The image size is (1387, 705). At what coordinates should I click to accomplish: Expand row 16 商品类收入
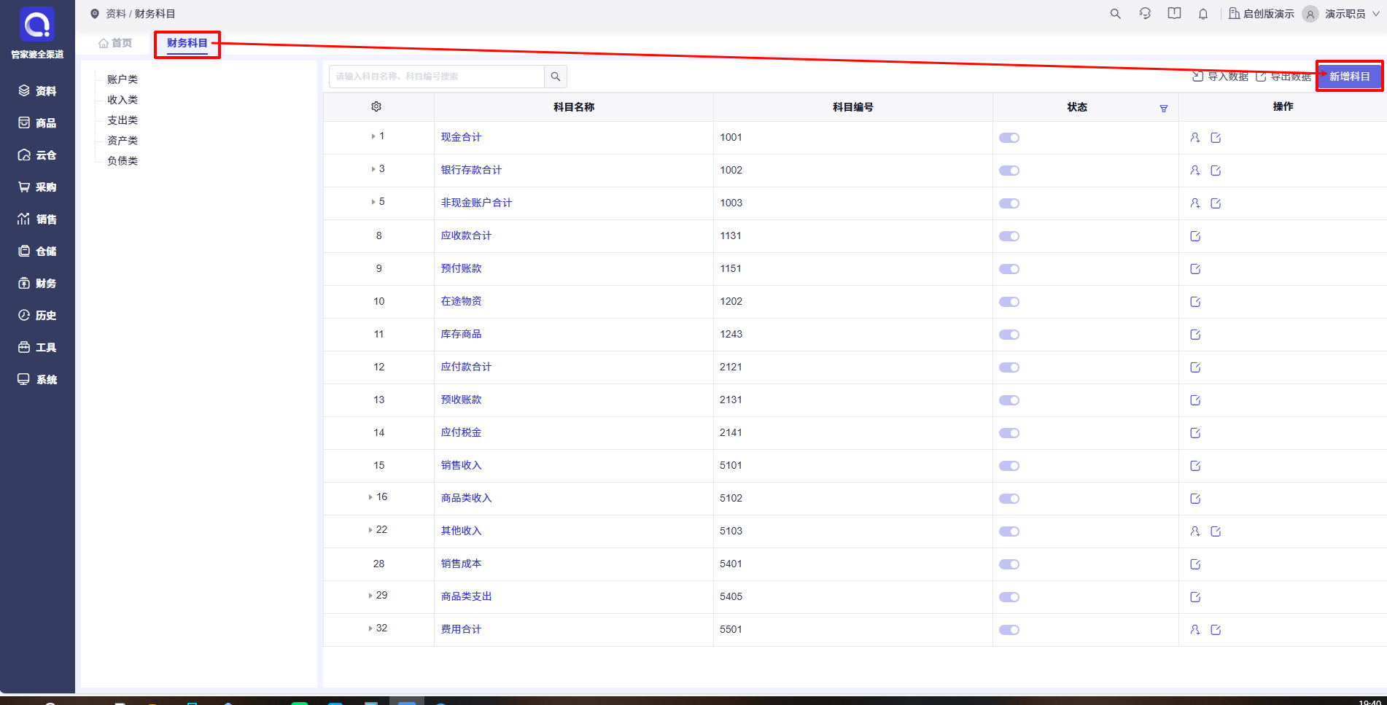pos(370,497)
